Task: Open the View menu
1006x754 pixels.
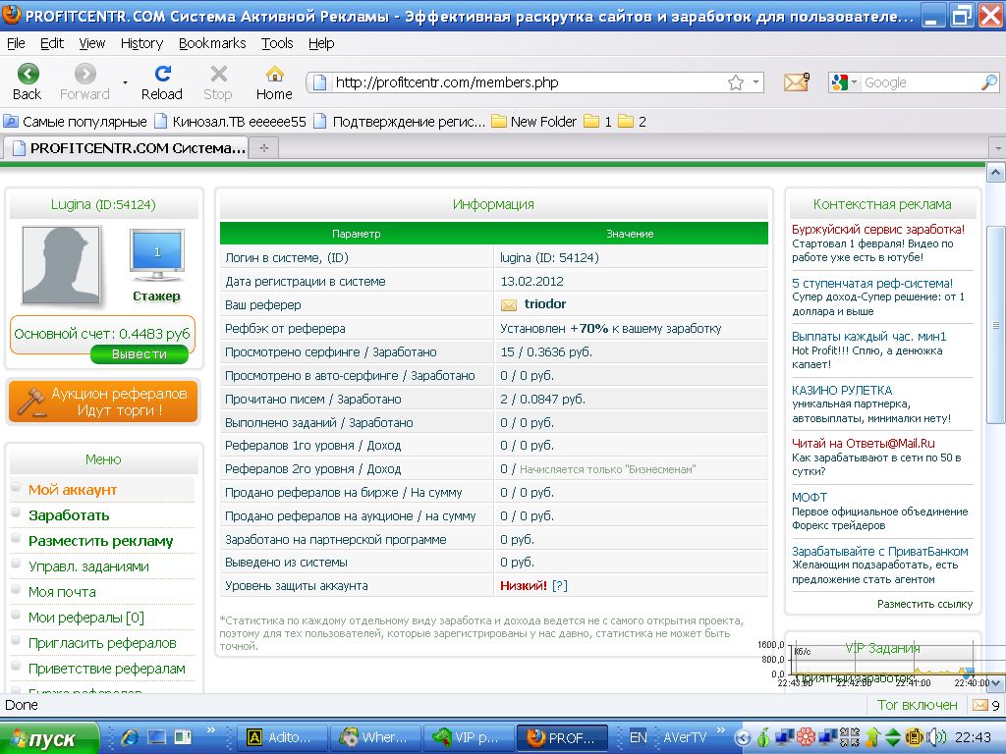Action: 91,43
